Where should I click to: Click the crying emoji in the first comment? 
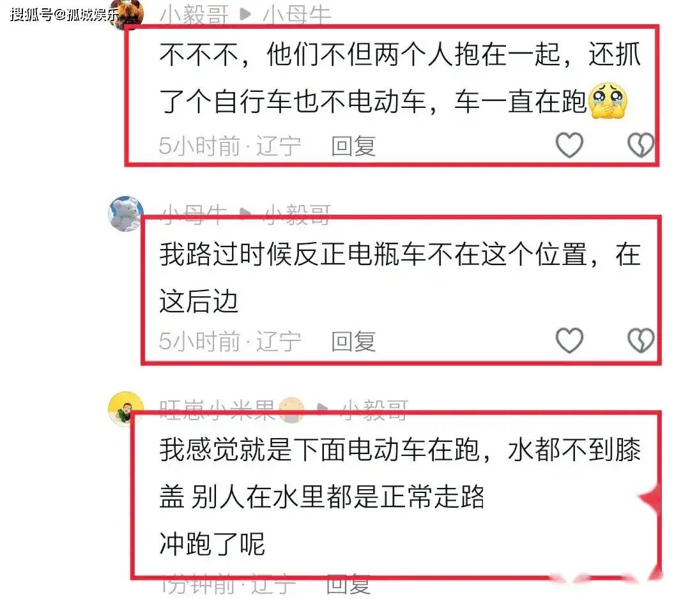tap(608, 100)
